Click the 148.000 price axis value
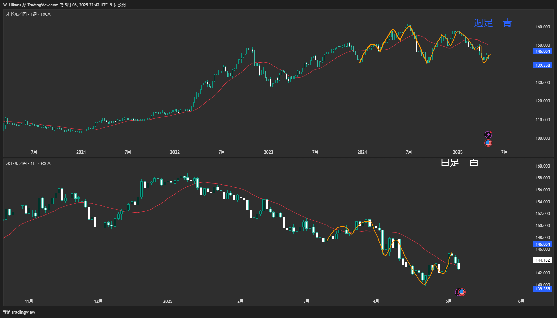 pyautogui.click(x=543, y=238)
